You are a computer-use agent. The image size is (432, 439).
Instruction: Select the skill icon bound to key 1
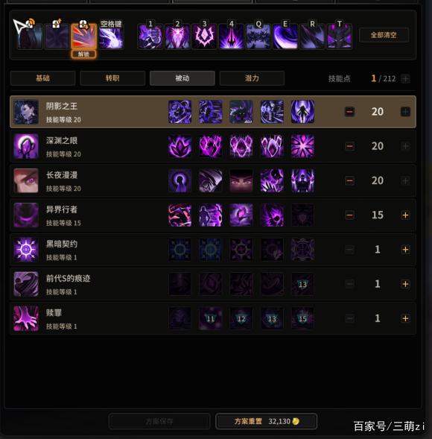tap(150, 37)
